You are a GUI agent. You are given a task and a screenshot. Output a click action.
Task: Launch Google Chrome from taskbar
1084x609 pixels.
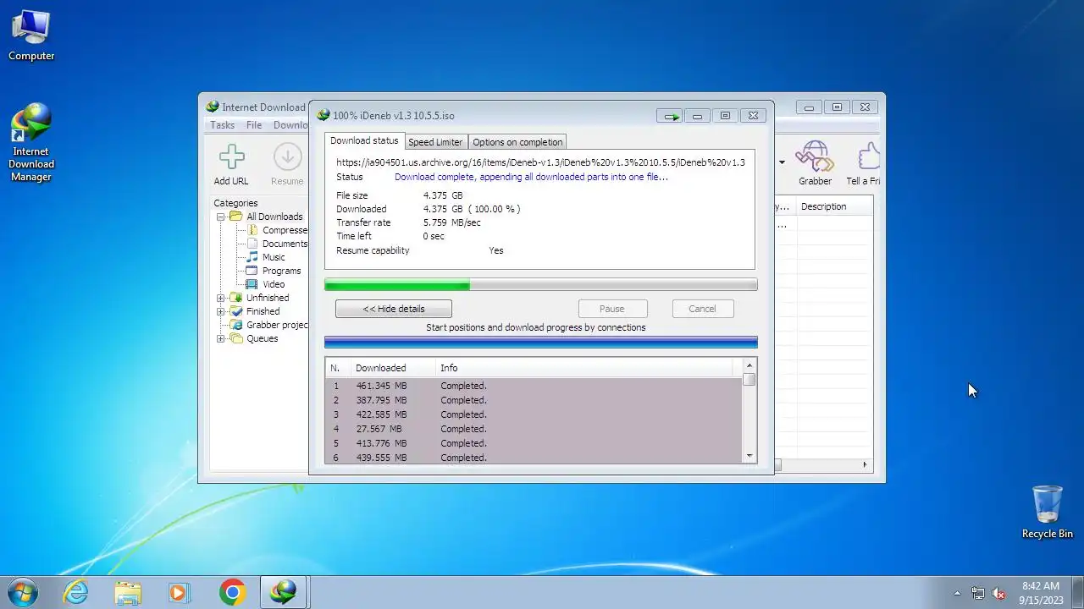click(x=232, y=592)
